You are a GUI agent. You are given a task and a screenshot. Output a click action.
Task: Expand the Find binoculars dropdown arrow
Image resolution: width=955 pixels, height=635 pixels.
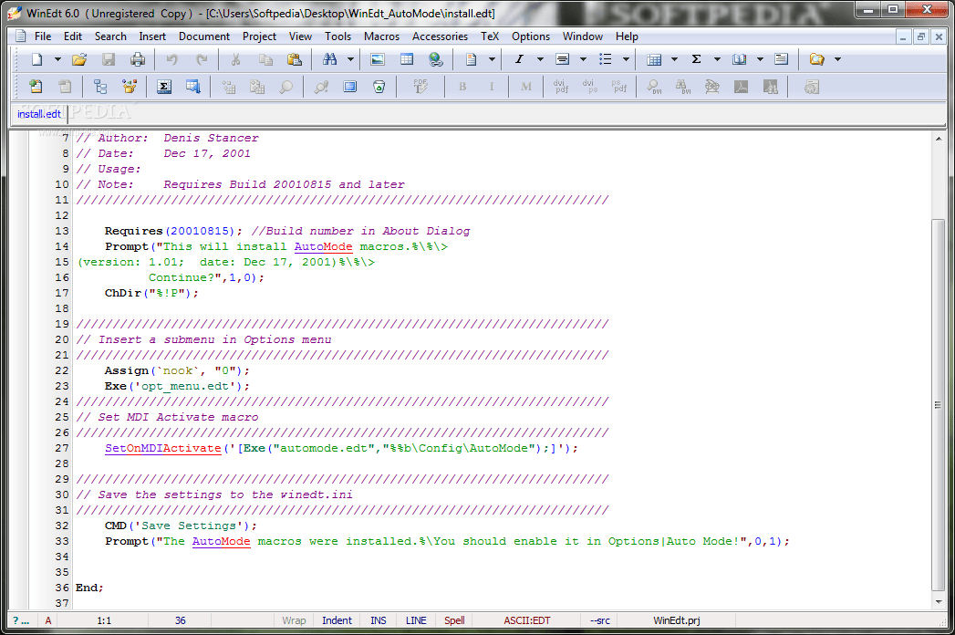(x=350, y=59)
